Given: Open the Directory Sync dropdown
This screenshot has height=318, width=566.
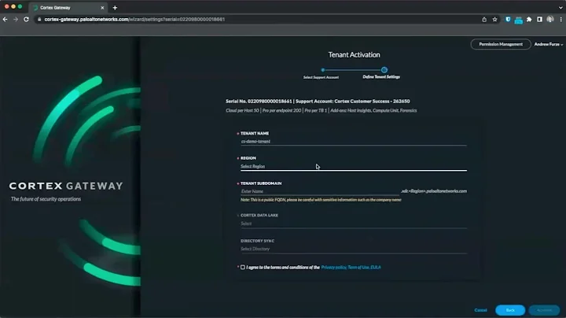Looking at the screenshot, I should tap(354, 249).
